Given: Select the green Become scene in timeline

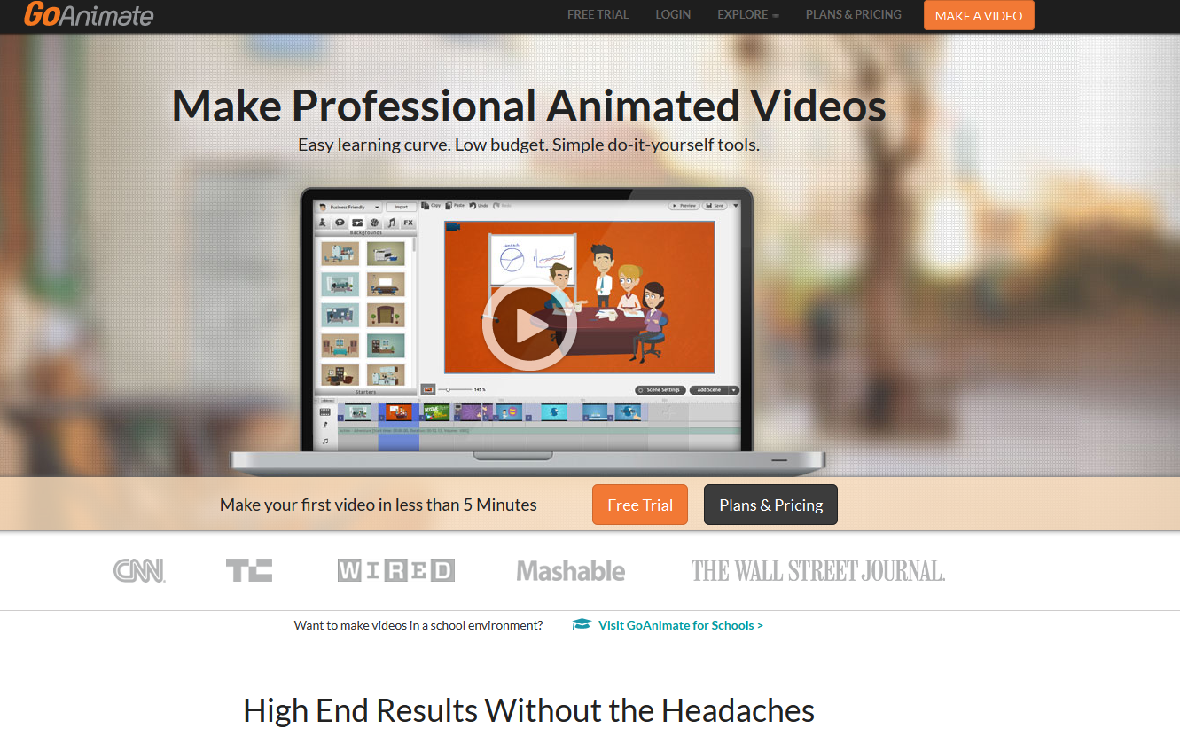Looking at the screenshot, I should point(436,412).
